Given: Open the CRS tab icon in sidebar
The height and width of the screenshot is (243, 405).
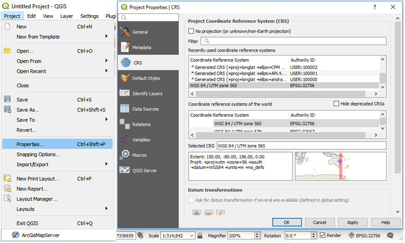Looking at the screenshot, I should (x=125, y=63).
